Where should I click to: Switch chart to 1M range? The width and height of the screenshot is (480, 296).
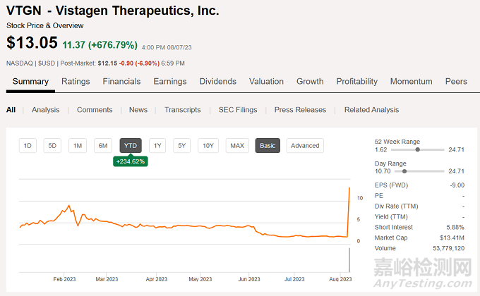tap(78, 146)
